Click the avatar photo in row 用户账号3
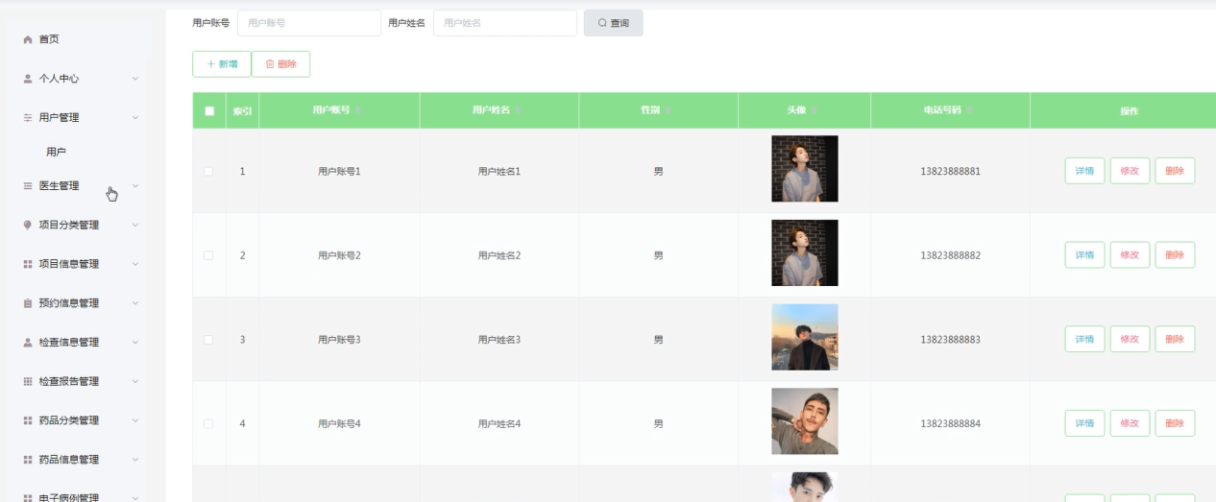The height and width of the screenshot is (502, 1216). click(805, 337)
